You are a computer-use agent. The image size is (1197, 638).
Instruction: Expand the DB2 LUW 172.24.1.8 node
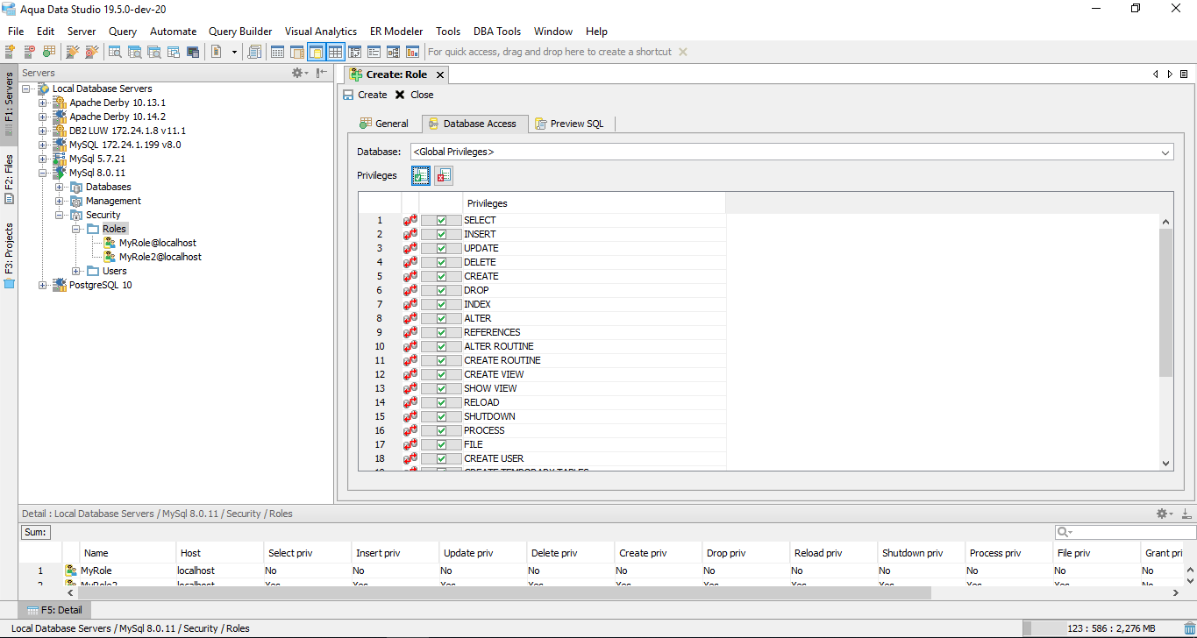43,131
